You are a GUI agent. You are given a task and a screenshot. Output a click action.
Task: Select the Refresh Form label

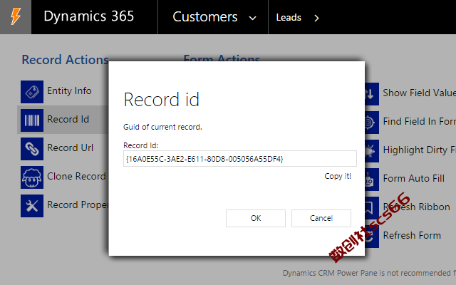412,235
